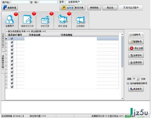Click the blue arrow icon on 桌面快捷
The height and width of the screenshot is (118, 151).
[x=5, y=8]
